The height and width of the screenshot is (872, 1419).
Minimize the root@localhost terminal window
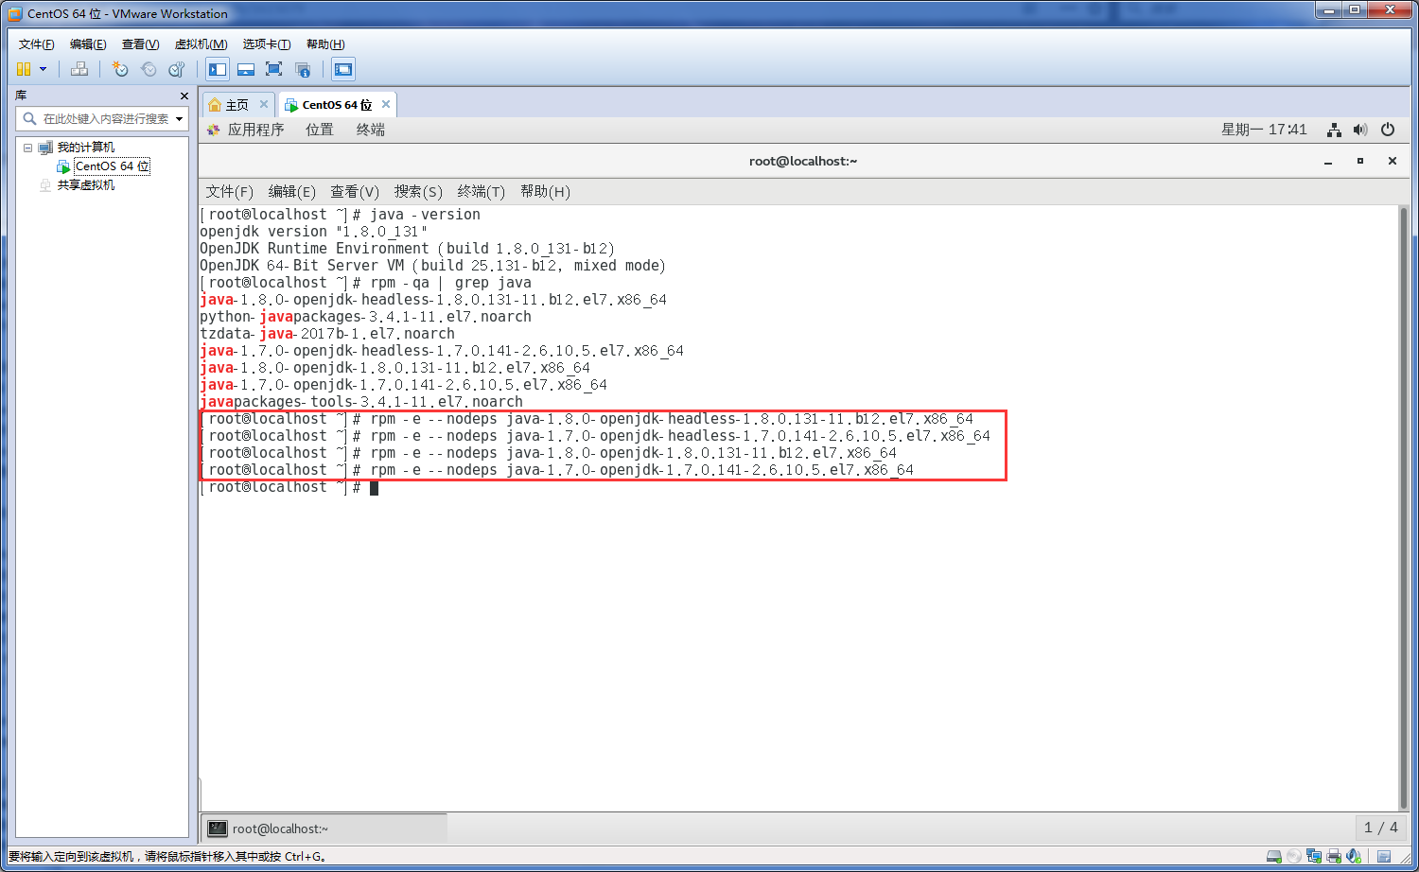(1328, 162)
